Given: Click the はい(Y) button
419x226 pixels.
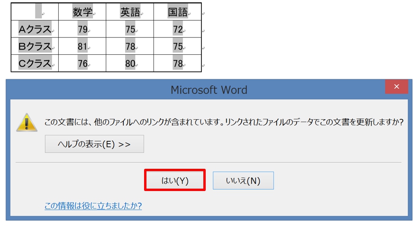Looking at the screenshot, I should click(x=175, y=181).
